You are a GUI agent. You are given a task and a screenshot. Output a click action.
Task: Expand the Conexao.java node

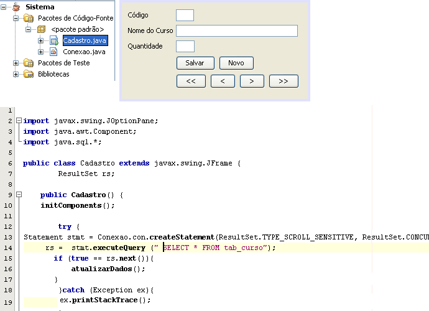coord(40,52)
